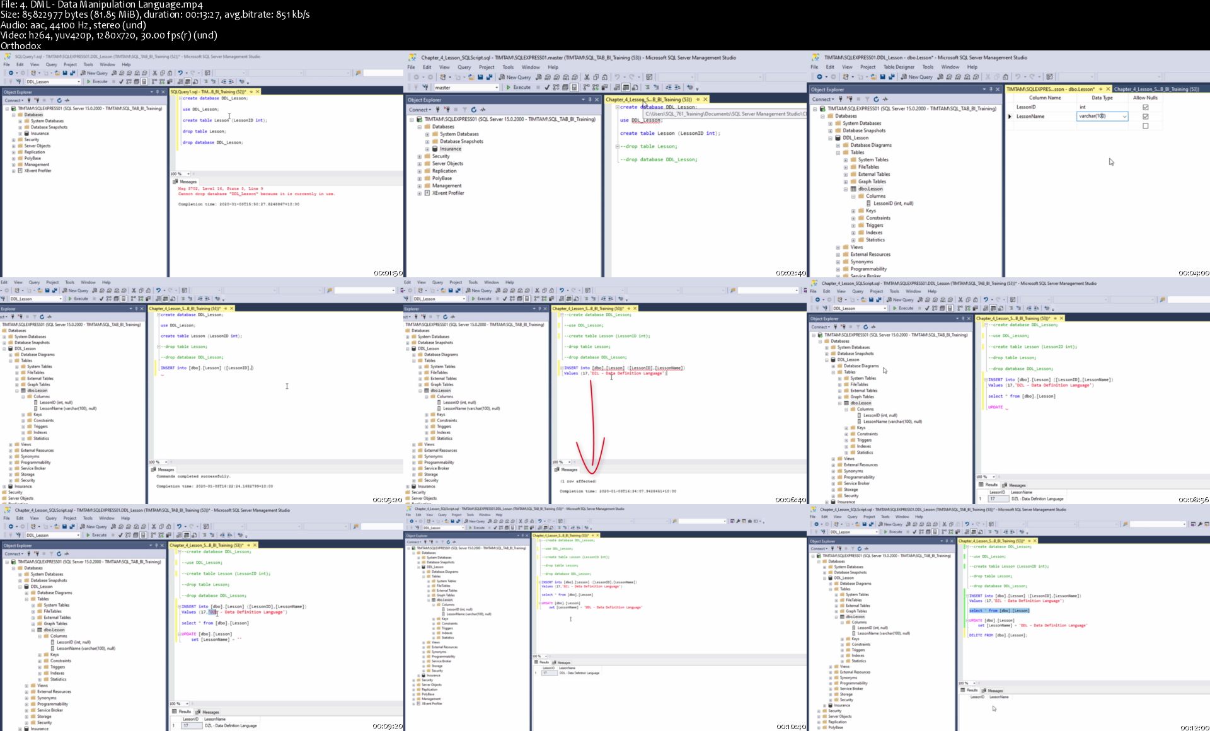
Task: Toggle Allow Nulls for LessonName in the 00:04:00 frame
Action: tap(1145, 117)
